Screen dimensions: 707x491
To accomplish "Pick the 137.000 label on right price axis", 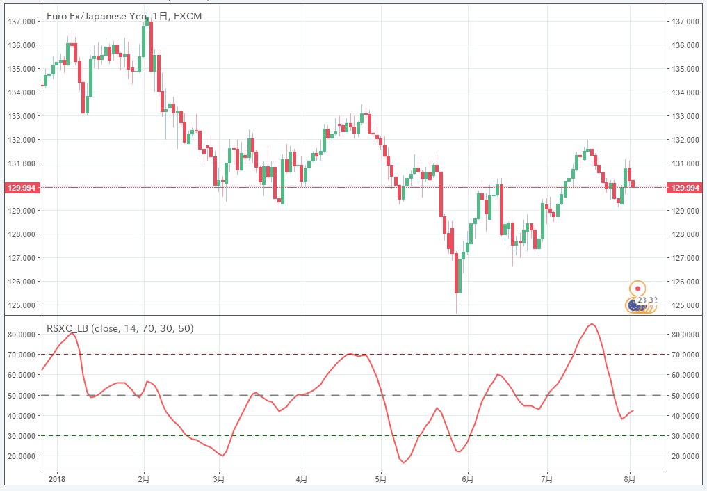I will coord(685,22).
